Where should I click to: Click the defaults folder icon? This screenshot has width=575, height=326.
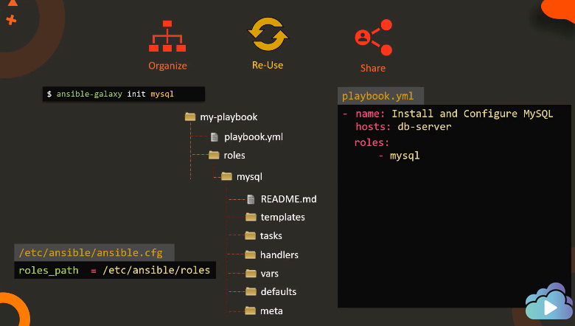(251, 291)
